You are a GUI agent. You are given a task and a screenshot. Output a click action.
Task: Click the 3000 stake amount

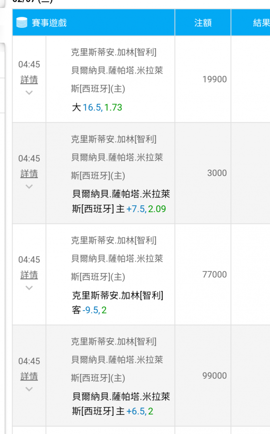coord(217,173)
